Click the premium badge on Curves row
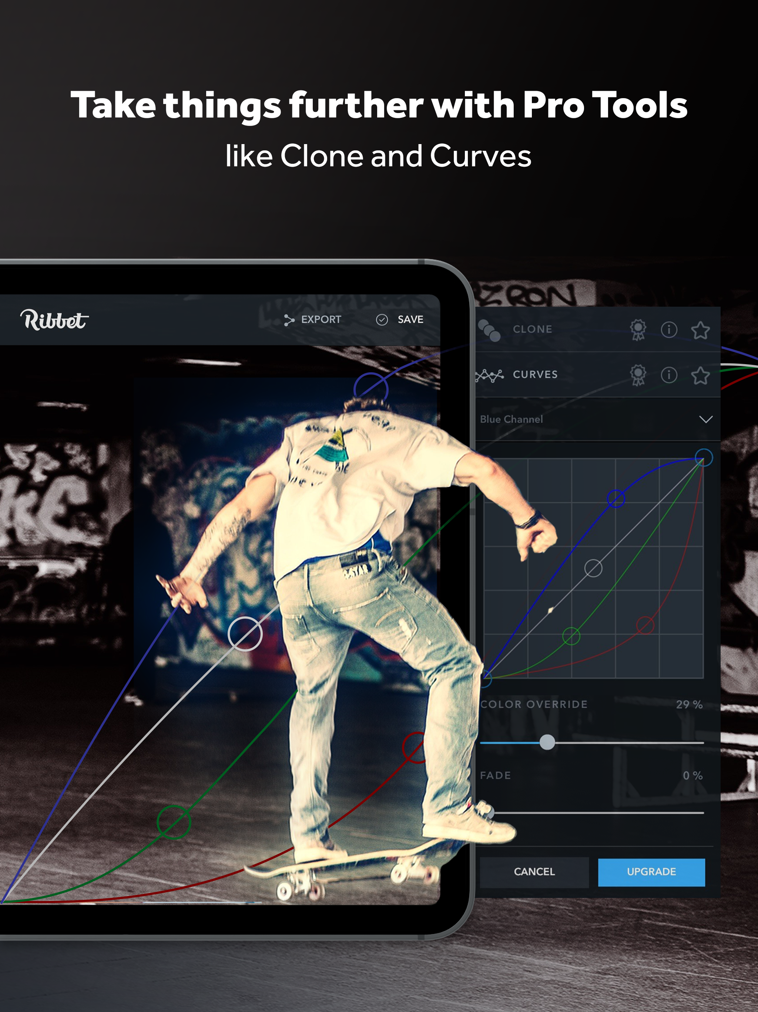Viewport: 758px width, 1012px height. (x=638, y=375)
